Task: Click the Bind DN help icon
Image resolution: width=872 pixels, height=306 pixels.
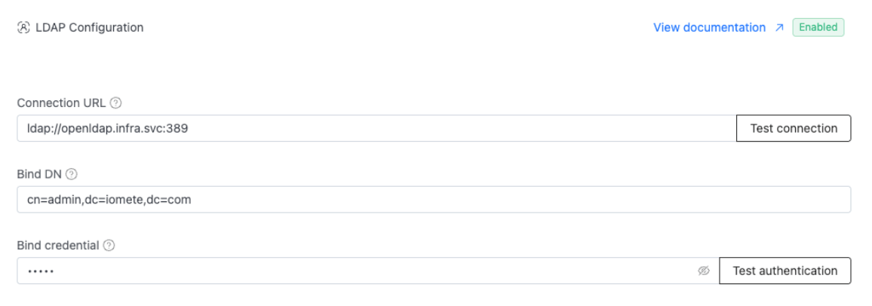Action: tap(72, 174)
